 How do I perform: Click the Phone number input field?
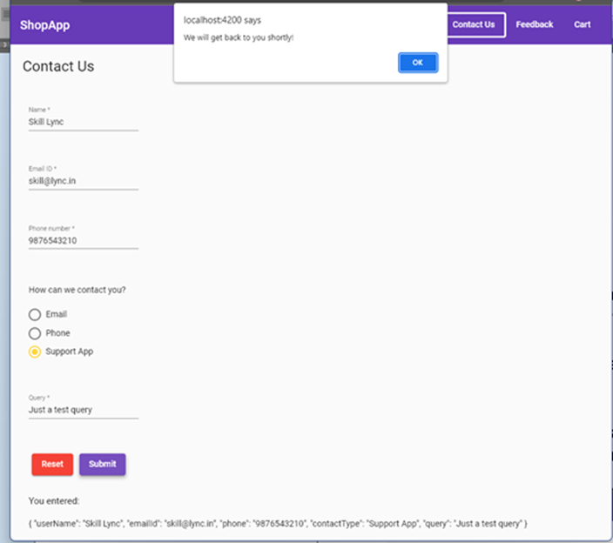83,240
